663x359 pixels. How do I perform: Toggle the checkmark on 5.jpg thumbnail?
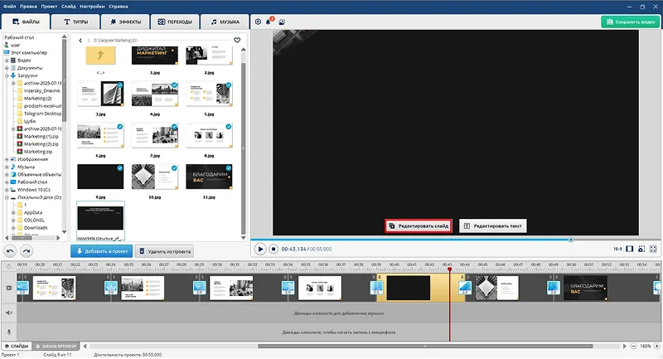pos(229,85)
